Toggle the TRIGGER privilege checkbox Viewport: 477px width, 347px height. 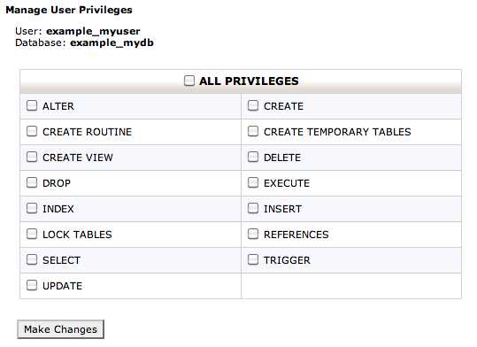(x=253, y=259)
